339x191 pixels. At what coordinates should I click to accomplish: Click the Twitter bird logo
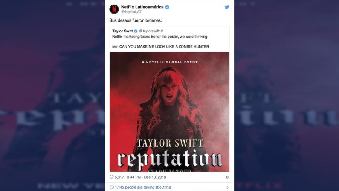[x=227, y=7]
